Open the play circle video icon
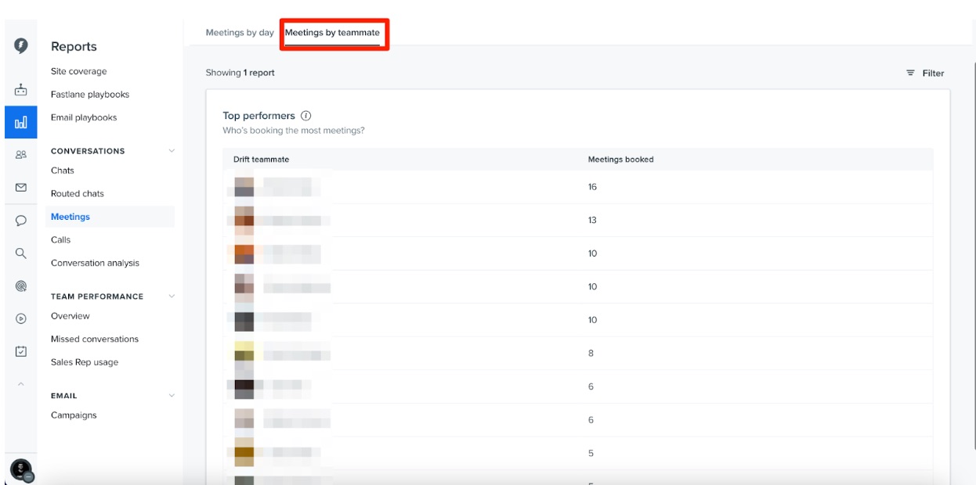This screenshot has height=485, width=976. pos(21,319)
